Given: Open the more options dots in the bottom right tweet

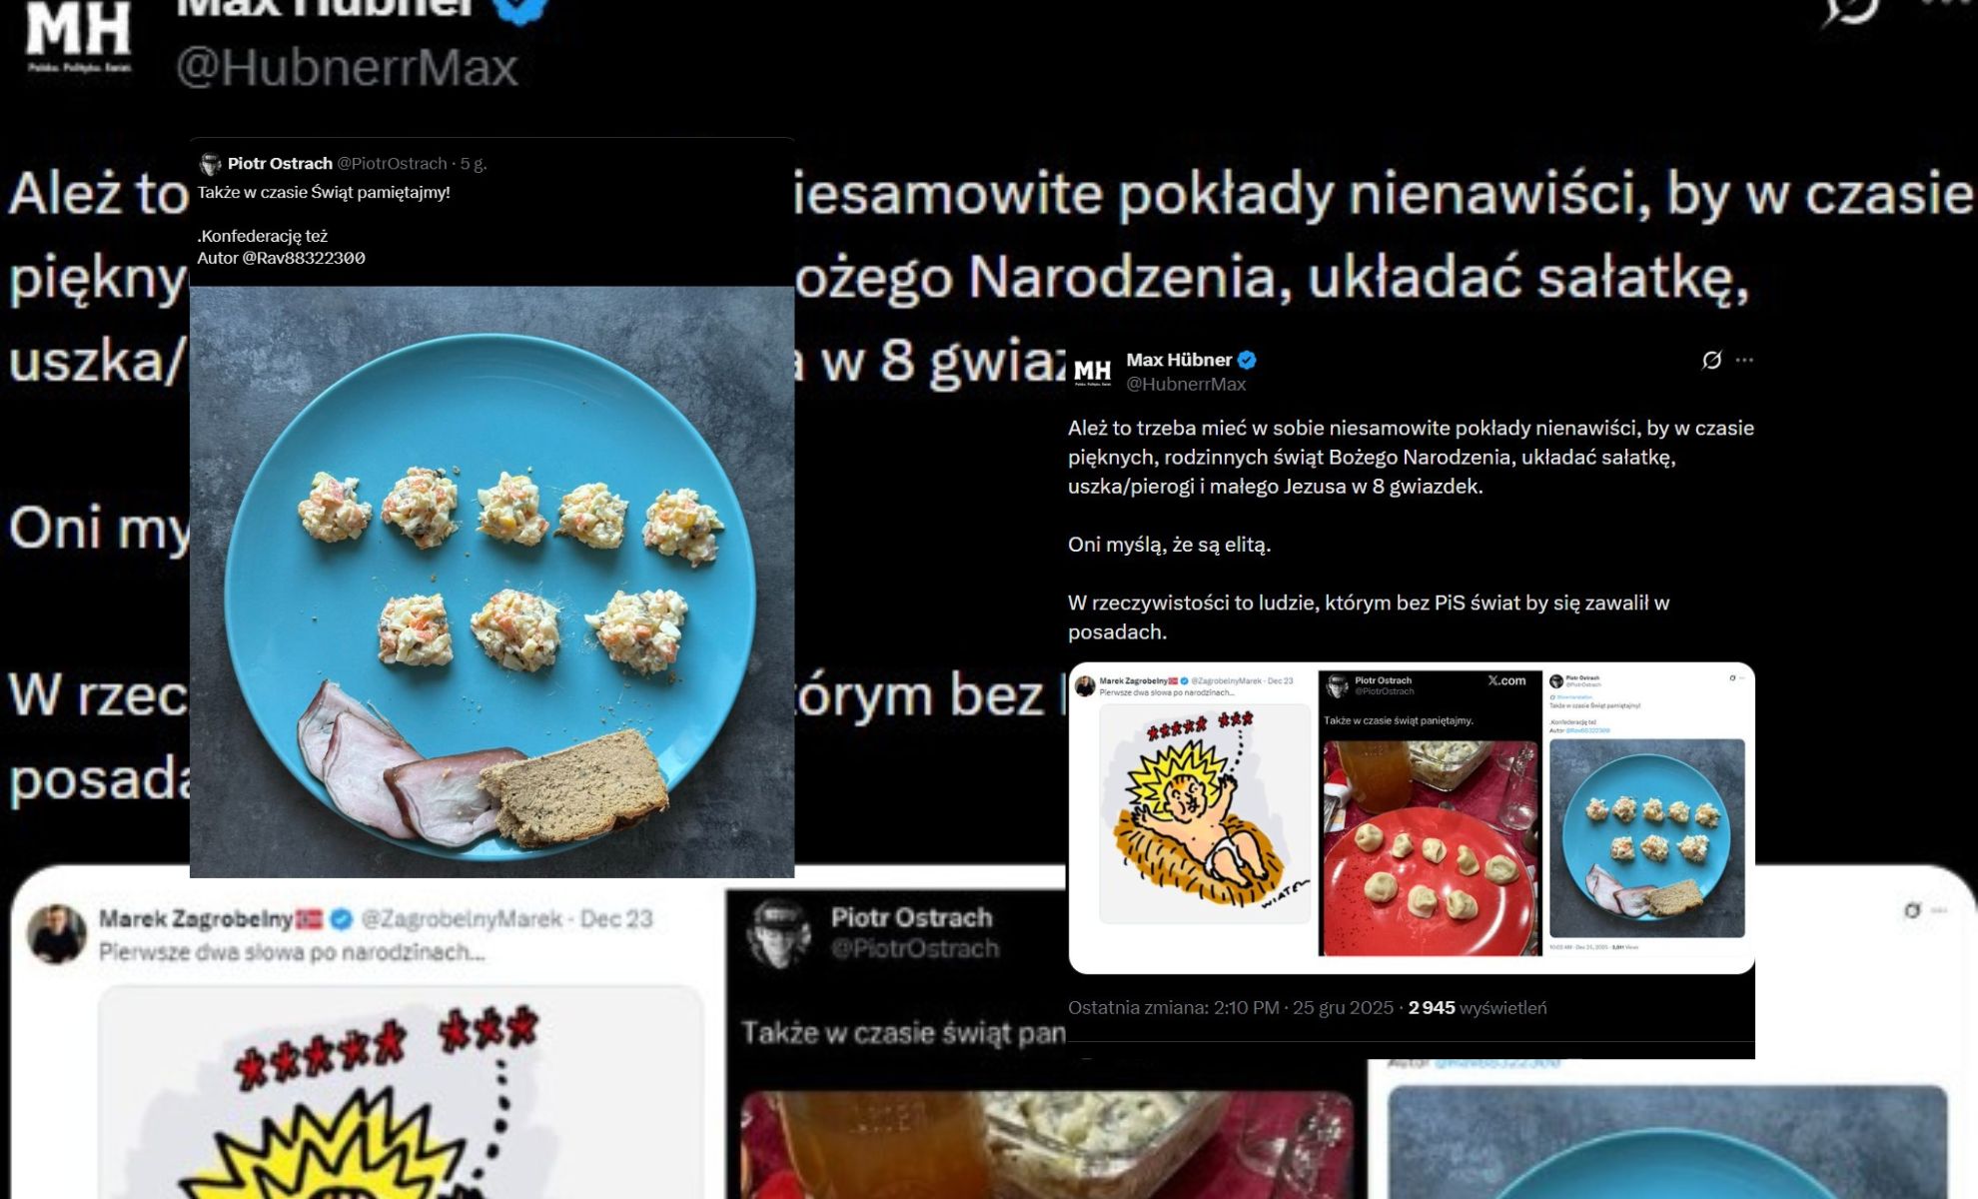Looking at the screenshot, I should pyautogui.click(x=1939, y=910).
